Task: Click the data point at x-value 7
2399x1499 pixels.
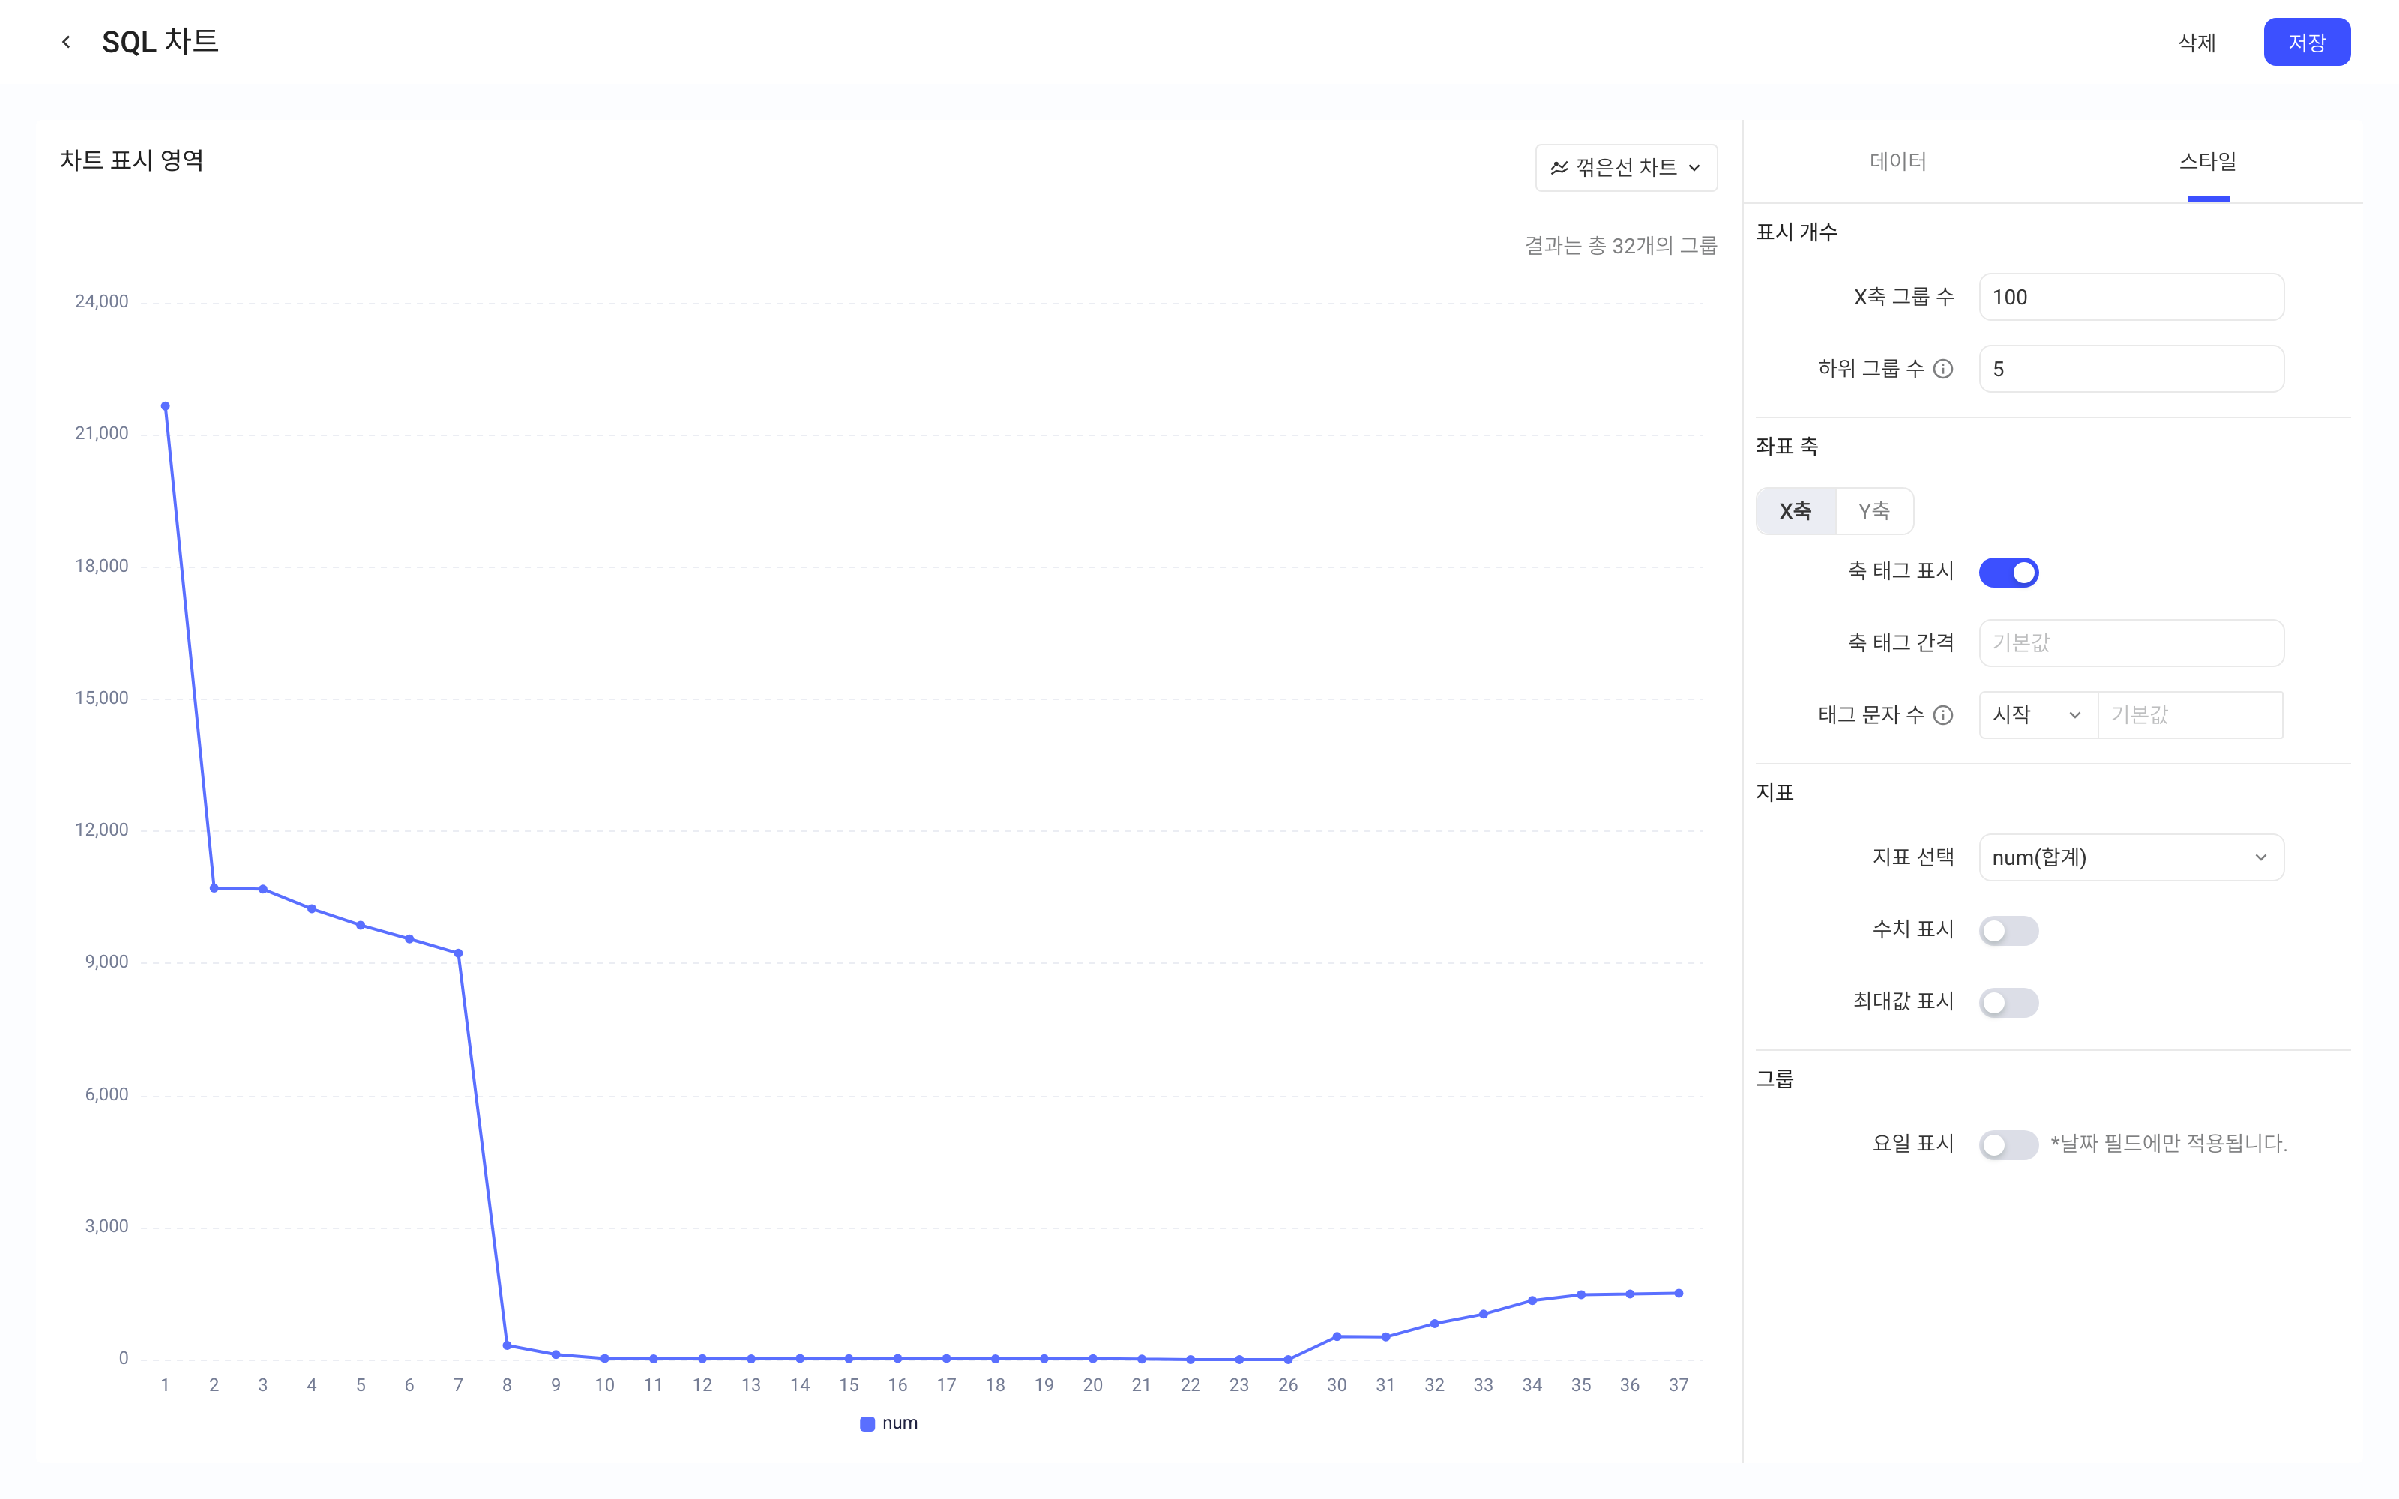Action: pyautogui.click(x=458, y=953)
